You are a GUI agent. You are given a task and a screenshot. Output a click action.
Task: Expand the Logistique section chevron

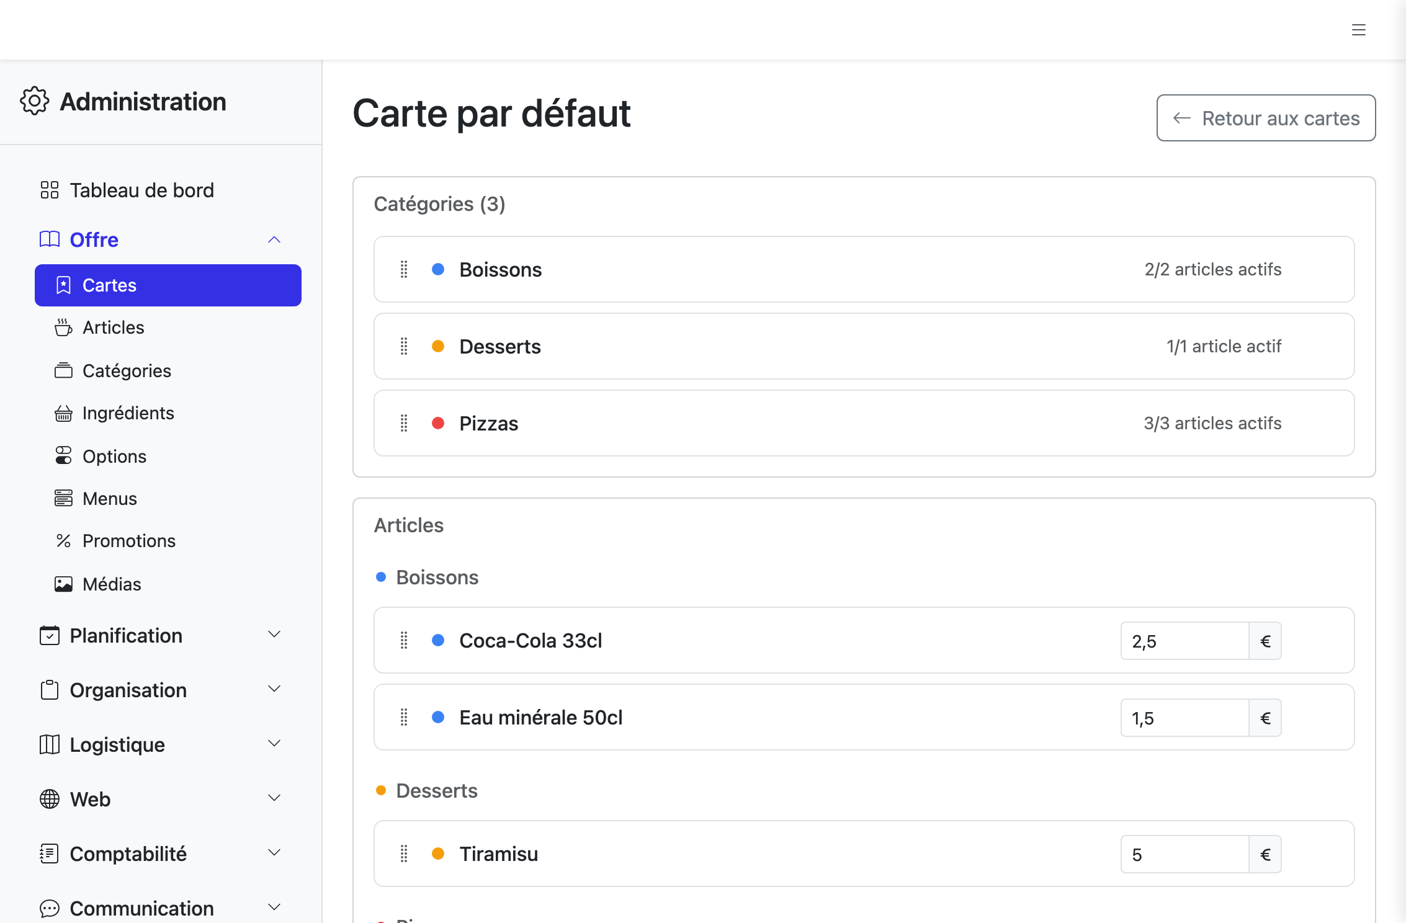click(274, 743)
